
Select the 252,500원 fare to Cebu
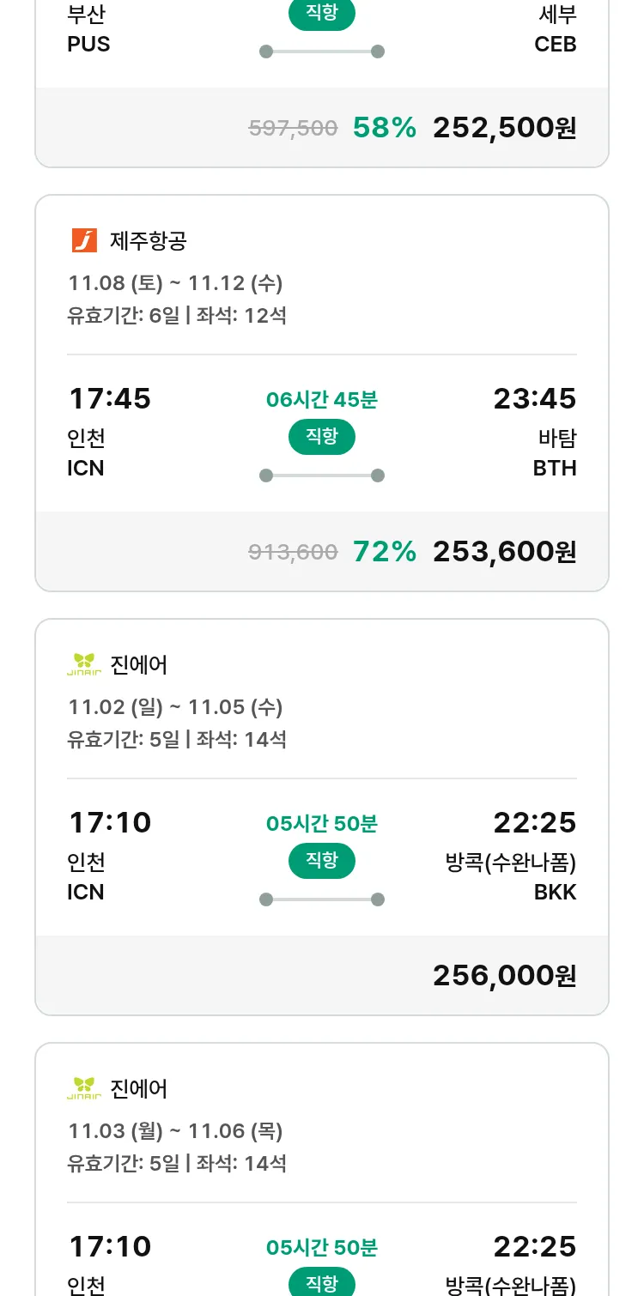[x=504, y=128]
